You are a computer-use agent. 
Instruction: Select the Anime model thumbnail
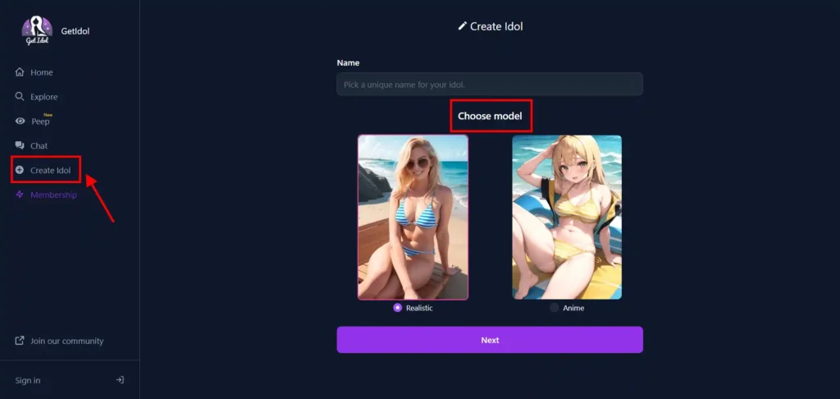coord(567,217)
